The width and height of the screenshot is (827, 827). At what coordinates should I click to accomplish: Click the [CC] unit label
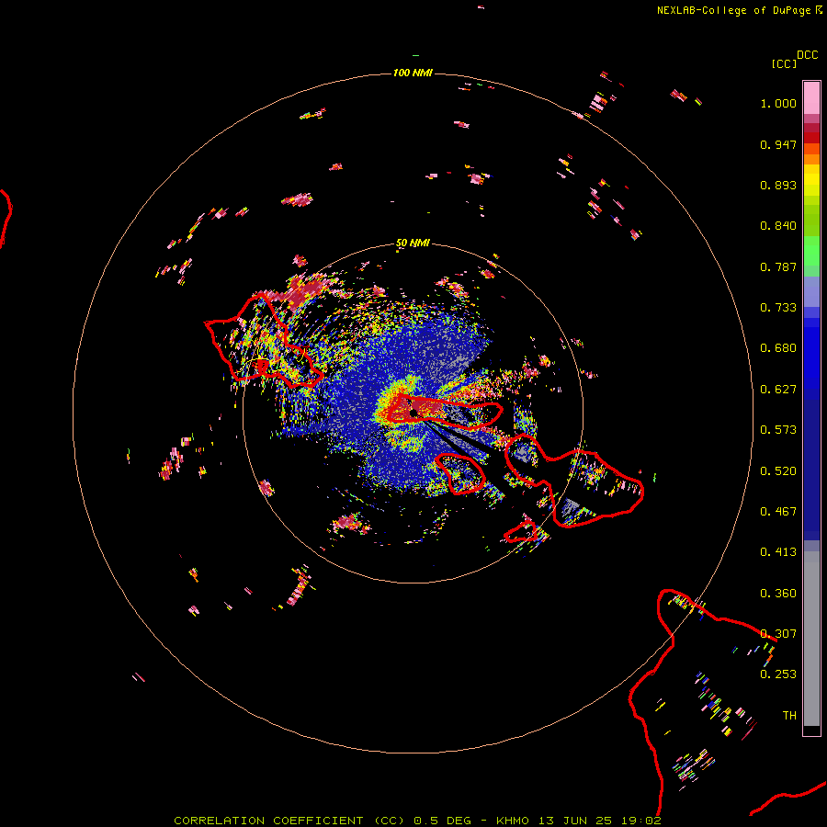[x=784, y=63]
